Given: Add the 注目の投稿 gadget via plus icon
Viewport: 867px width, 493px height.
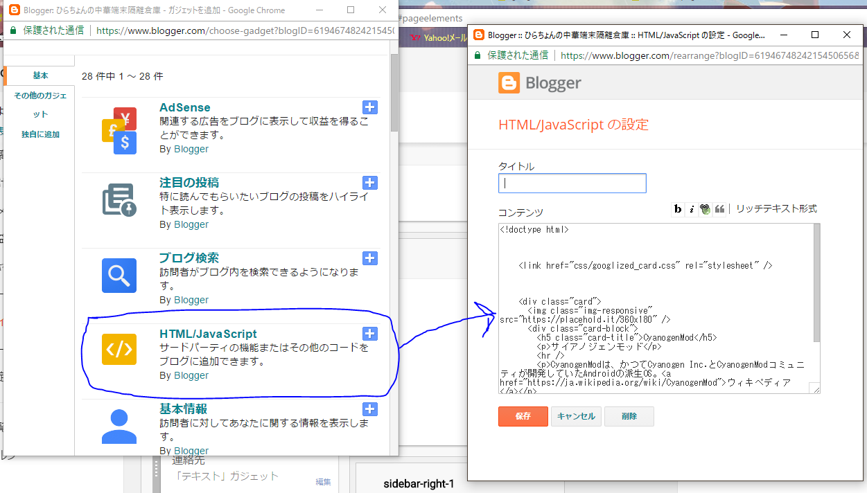Looking at the screenshot, I should tap(370, 183).
